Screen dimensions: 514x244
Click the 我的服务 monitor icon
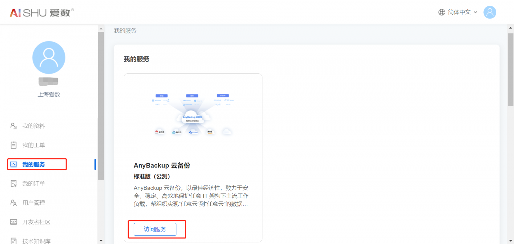coord(13,164)
